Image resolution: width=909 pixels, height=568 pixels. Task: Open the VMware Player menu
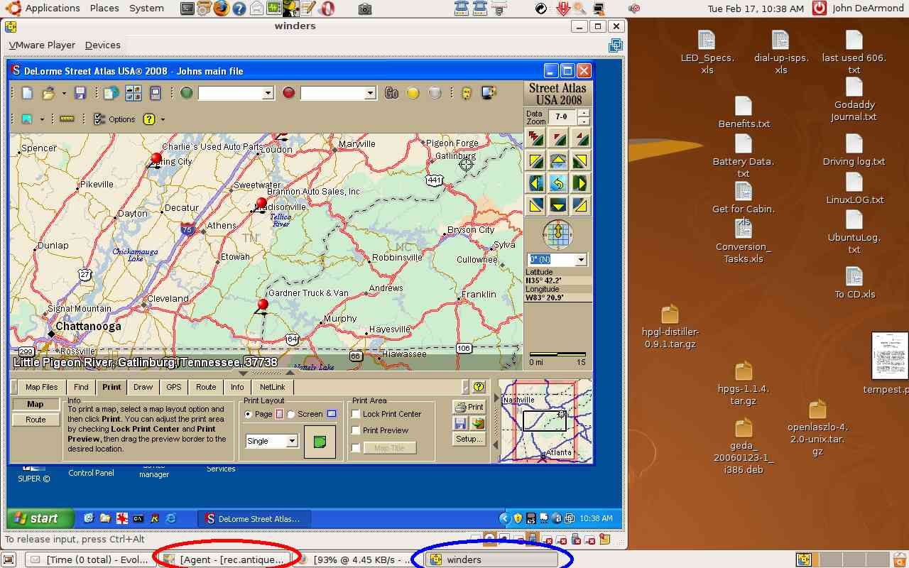click(x=42, y=45)
